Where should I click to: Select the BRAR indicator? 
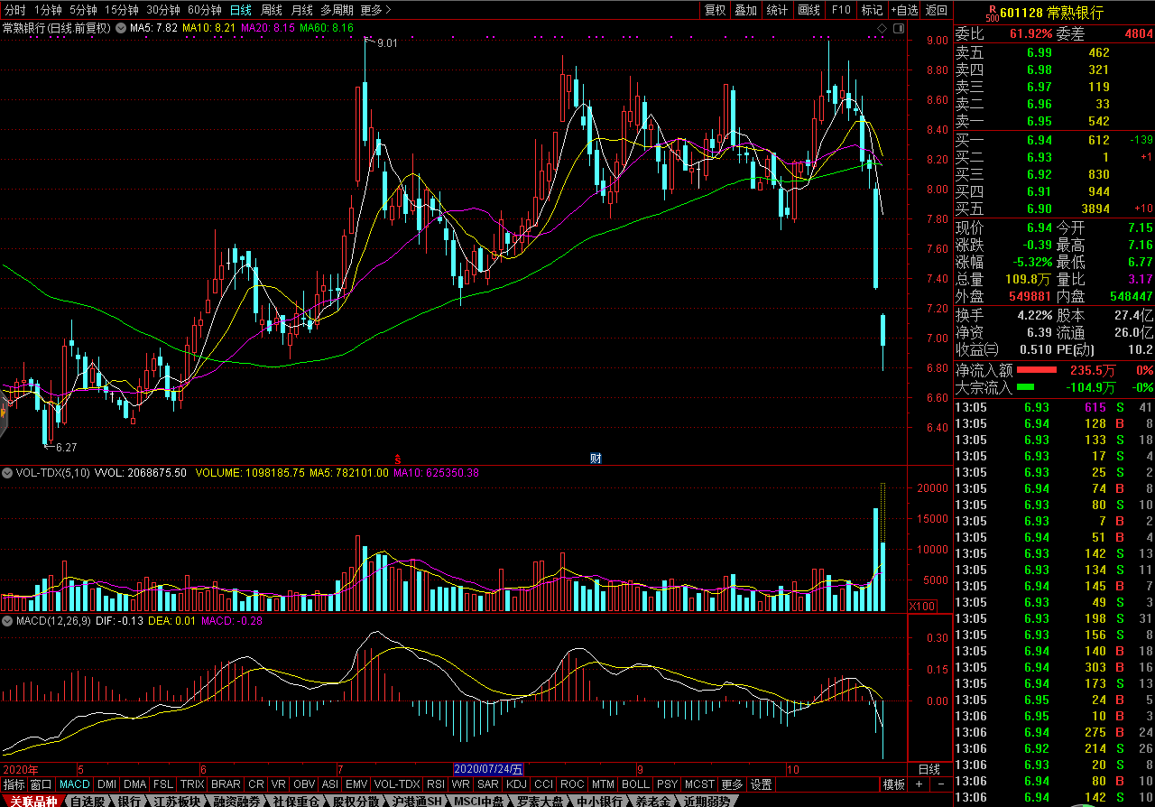point(226,784)
